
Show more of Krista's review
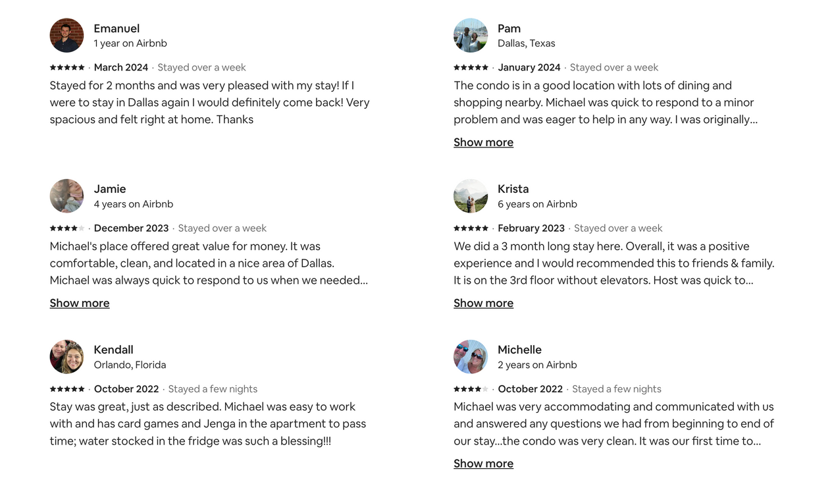tap(483, 303)
